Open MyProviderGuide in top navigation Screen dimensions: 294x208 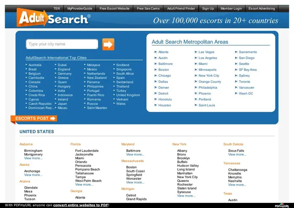tap(80, 9)
